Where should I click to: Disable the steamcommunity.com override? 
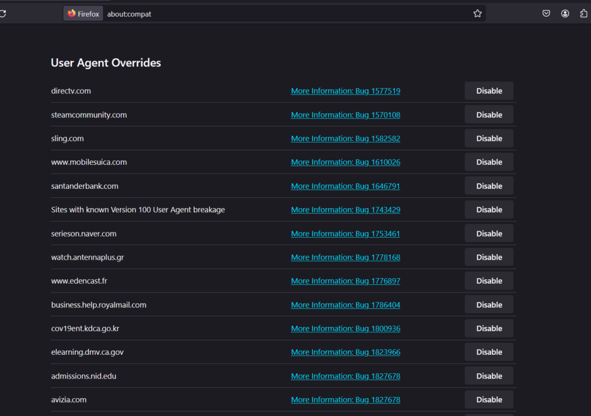click(x=489, y=115)
